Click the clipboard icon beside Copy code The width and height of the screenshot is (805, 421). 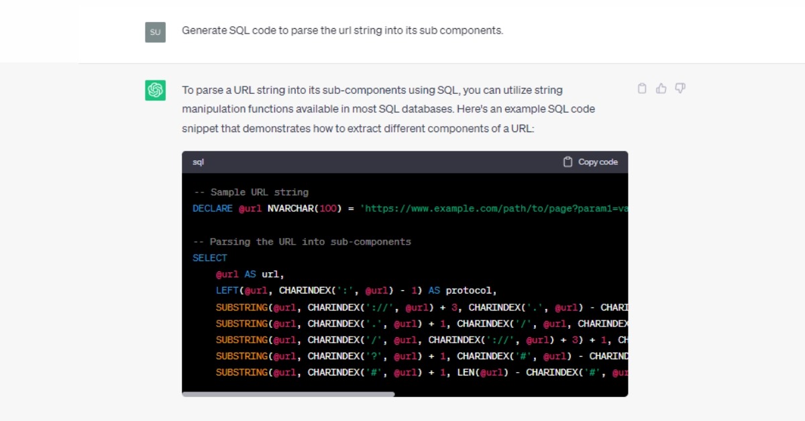pyautogui.click(x=568, y=162)
